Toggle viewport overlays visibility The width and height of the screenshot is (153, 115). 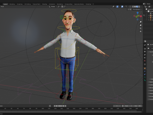click(122, 7)
